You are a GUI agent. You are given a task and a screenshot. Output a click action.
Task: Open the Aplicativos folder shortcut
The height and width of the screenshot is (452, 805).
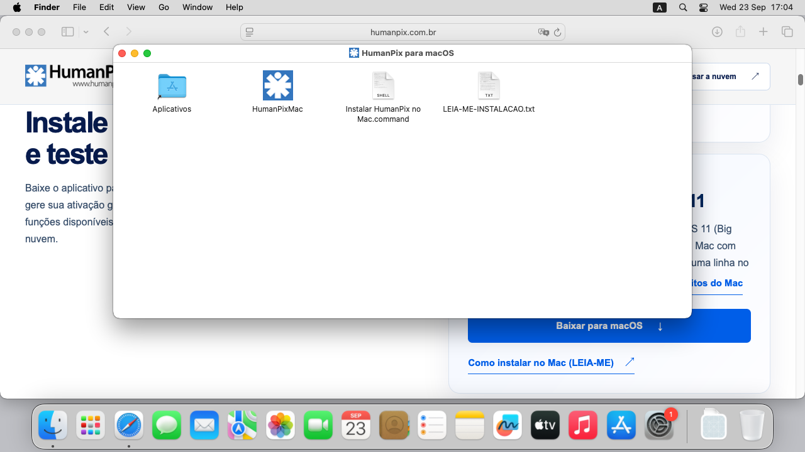[172, 86]
